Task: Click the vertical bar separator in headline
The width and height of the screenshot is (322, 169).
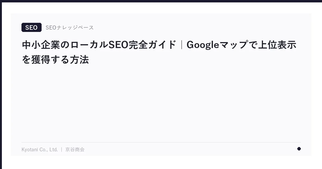Action: [x=182, y=45]
